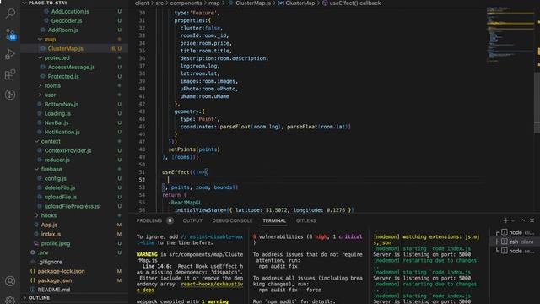This screenshot has height=304, width=540.
Task: Open Protected.js file
Action: click(63, 77)
